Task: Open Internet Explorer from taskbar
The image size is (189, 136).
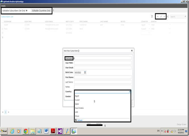Action: tap(12, 131)
